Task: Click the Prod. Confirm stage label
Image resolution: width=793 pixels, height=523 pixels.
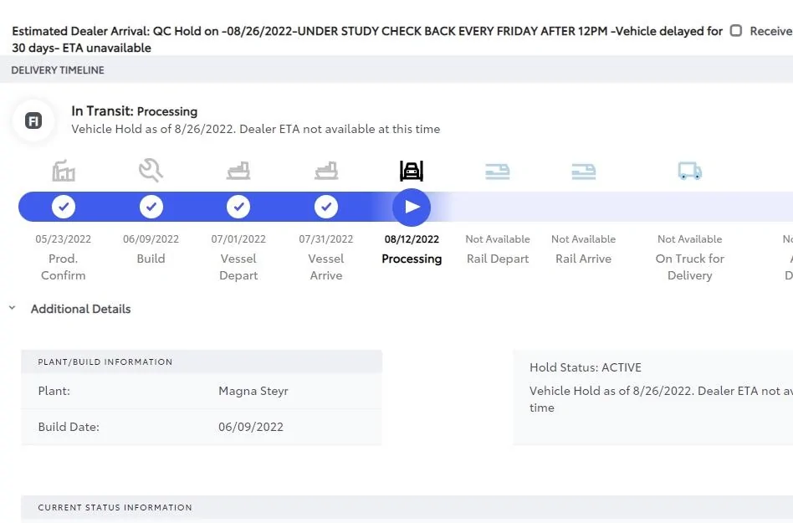Action: 64,267
